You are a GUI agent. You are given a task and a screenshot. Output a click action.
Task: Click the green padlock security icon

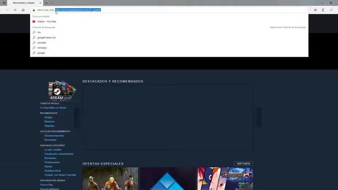pos(34,10)
